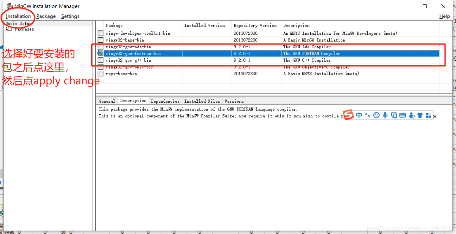Mark the mingw32-base-bin checkbox

[x=100, y=40]
